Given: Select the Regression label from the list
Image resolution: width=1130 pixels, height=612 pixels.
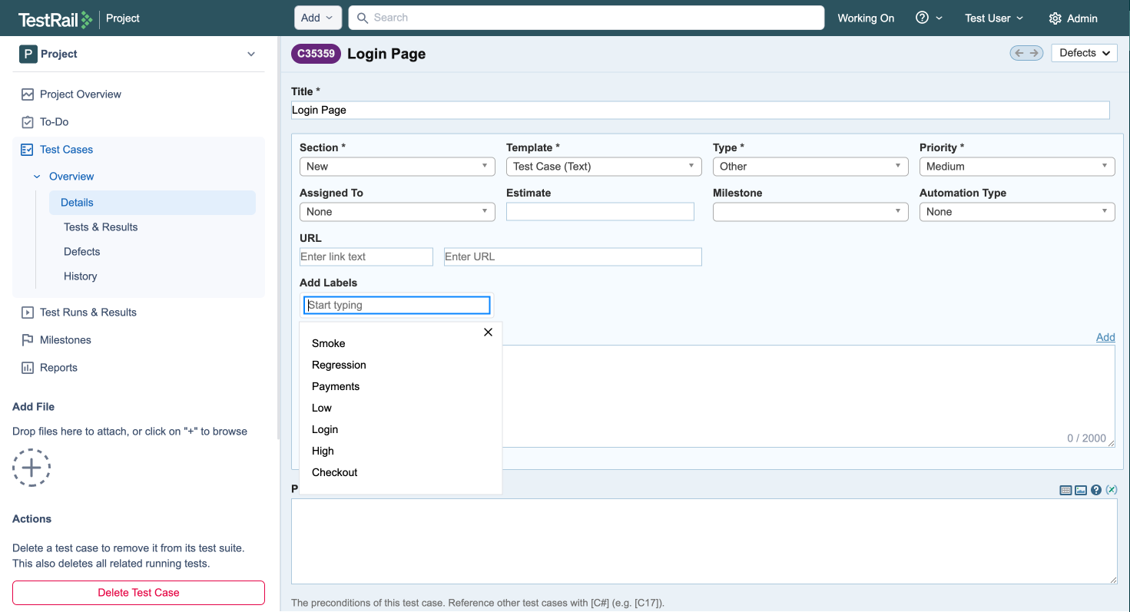Looking at the screenshot, I should click(339, 365).
